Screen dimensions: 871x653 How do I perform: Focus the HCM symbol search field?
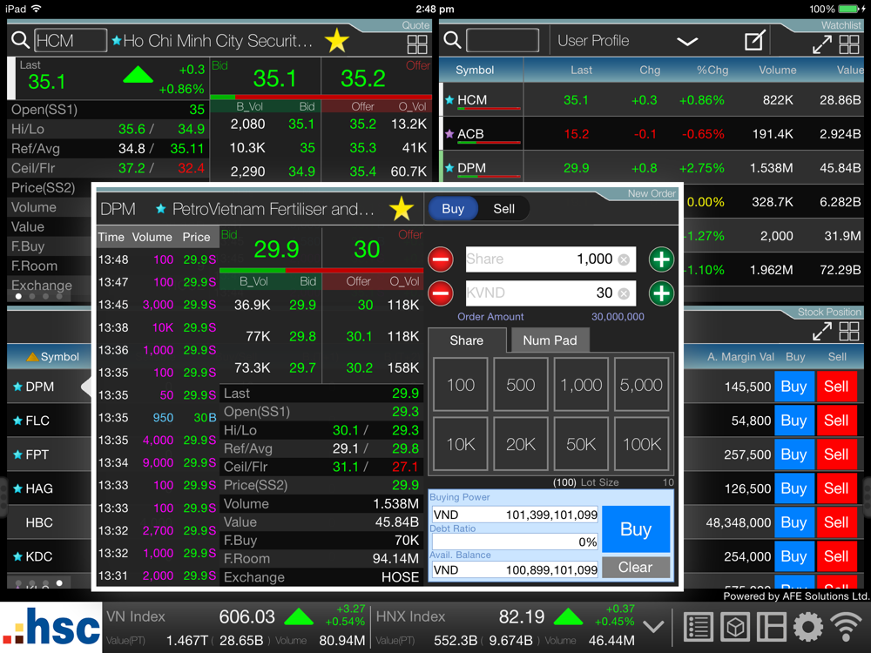tap(71, 41)
